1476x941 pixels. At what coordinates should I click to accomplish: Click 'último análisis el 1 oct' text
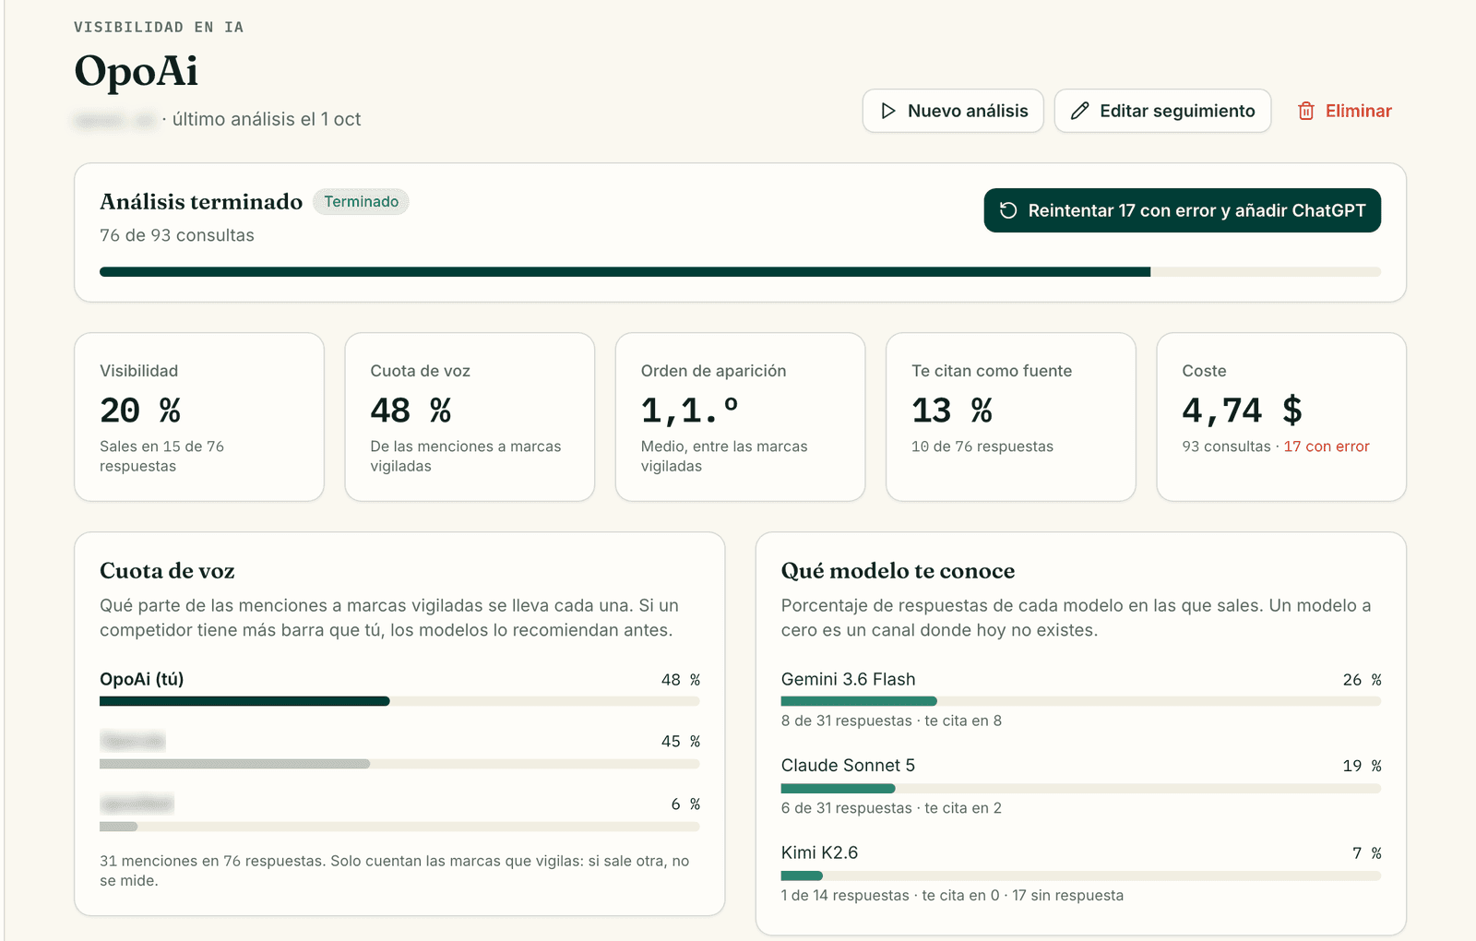(x=267, y=119)
